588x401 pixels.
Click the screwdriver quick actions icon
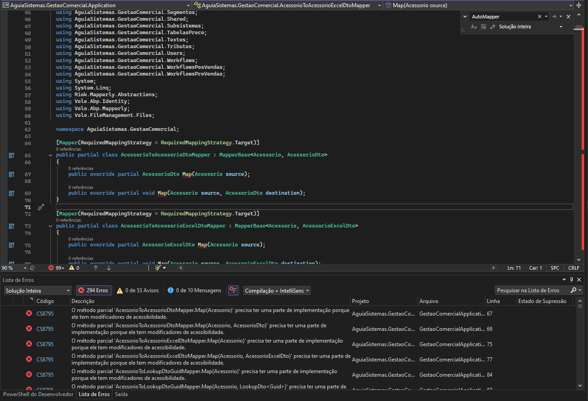pyautogui.click(x=40, y=207)
